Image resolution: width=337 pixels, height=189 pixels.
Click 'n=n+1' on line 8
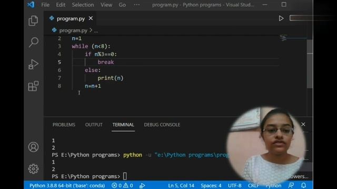point(93,86)
